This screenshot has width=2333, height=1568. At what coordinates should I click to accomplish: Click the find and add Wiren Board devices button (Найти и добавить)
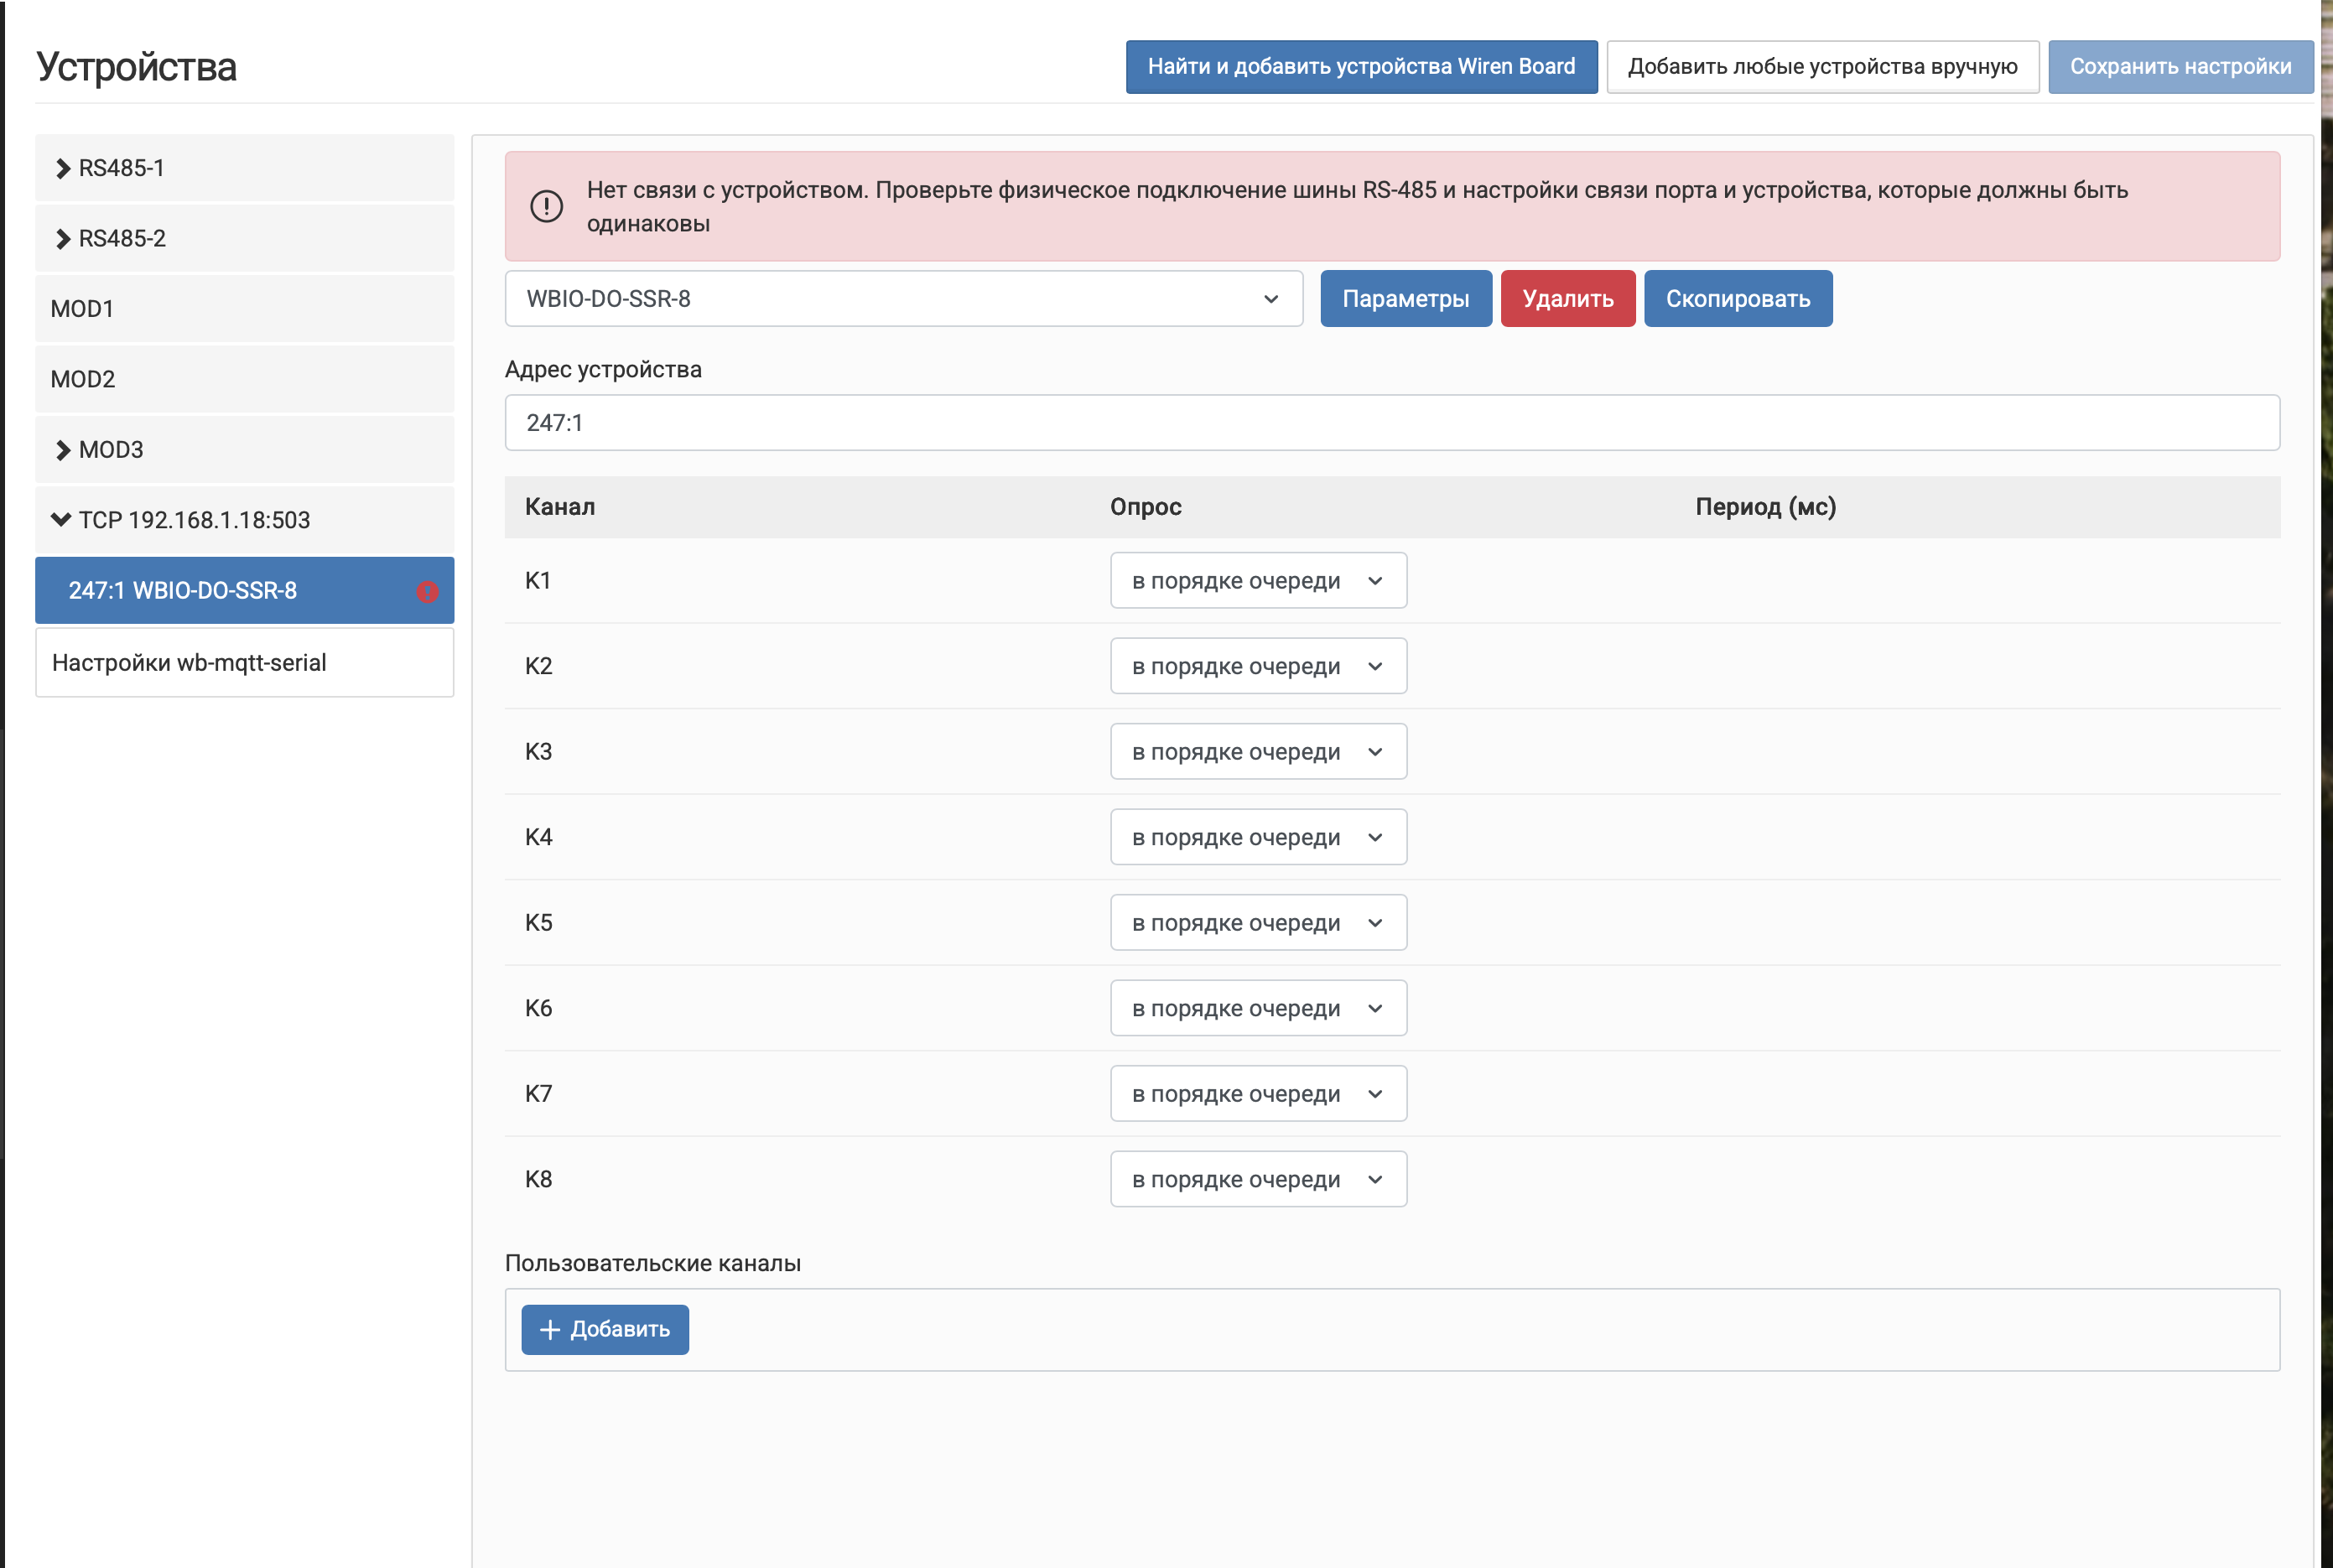pos(1360,67)
